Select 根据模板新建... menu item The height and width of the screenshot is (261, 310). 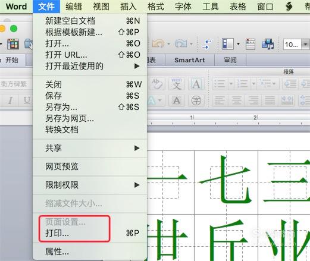(90, 32)
